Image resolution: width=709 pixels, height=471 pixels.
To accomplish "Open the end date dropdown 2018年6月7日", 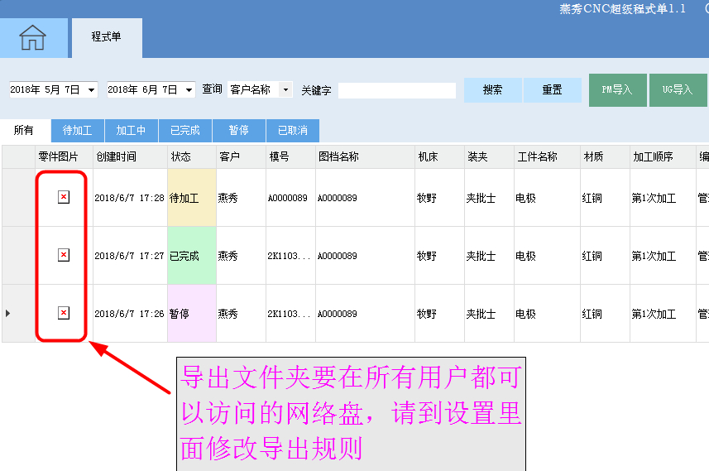I will pyautogui.click(x=189, y=89).
